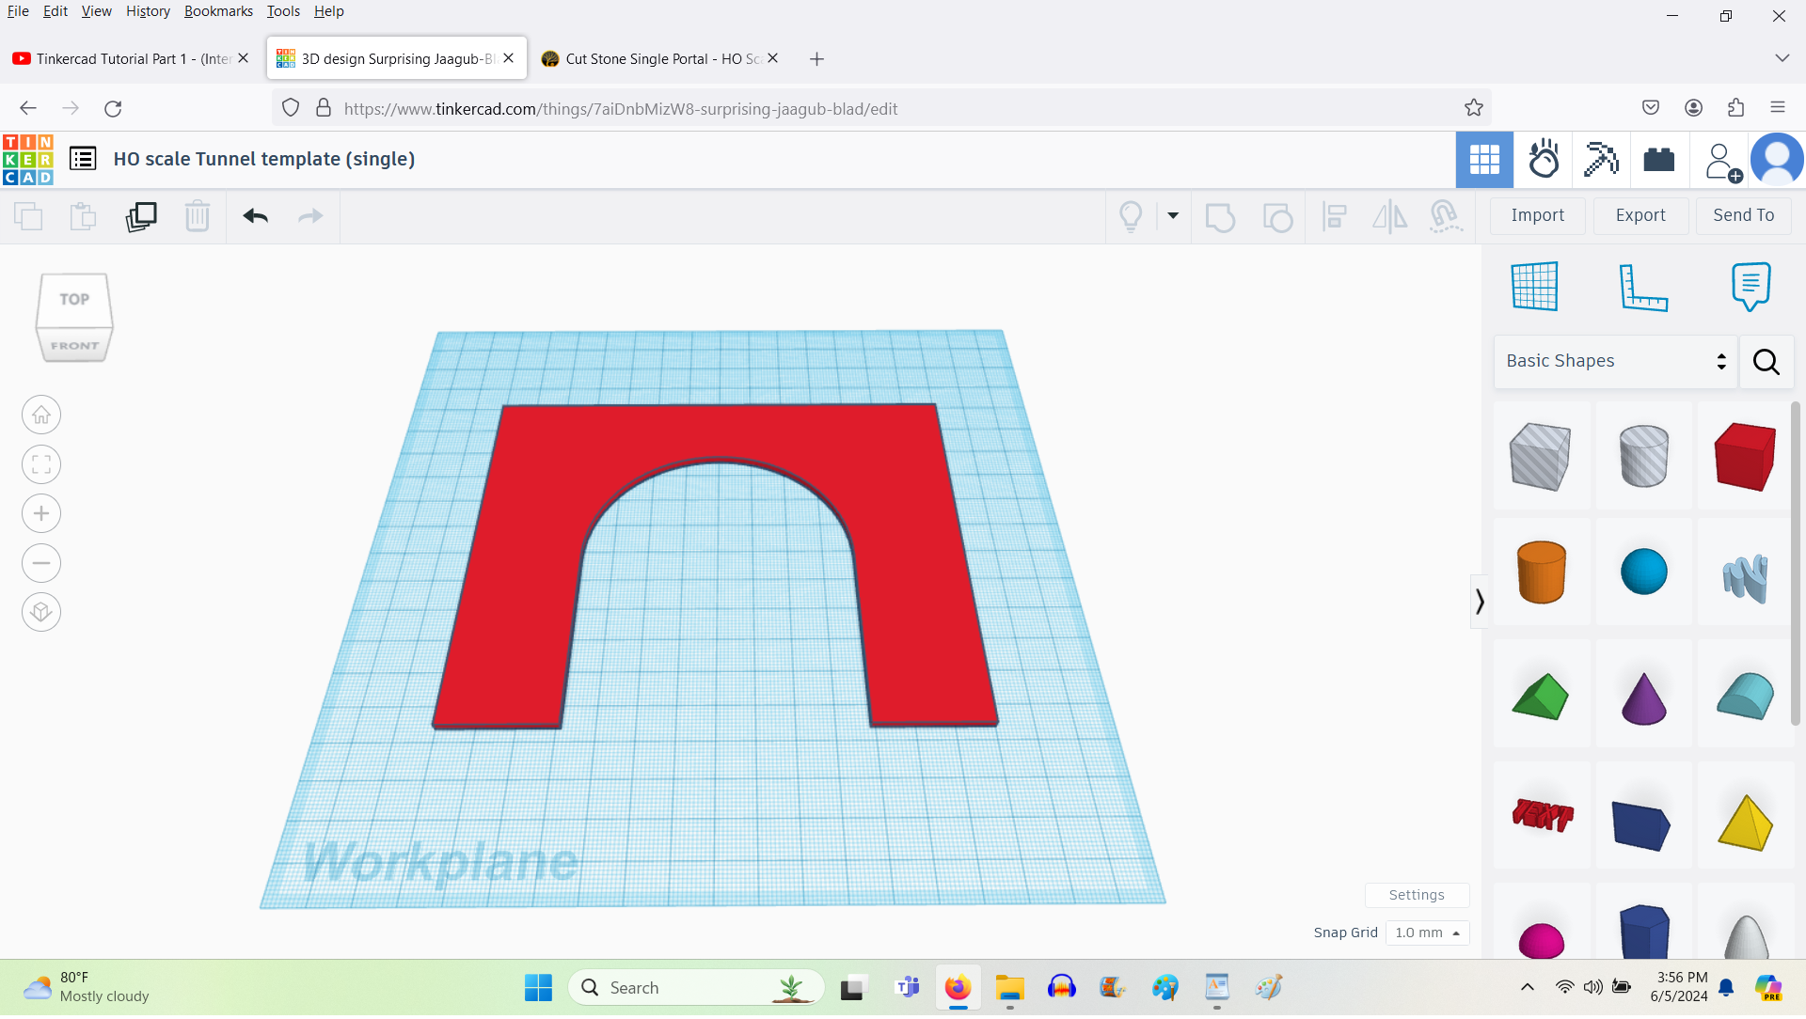Toggle fit view to selection
The width and height of the screenshot is (1806, 1019).
pos(41,464)
